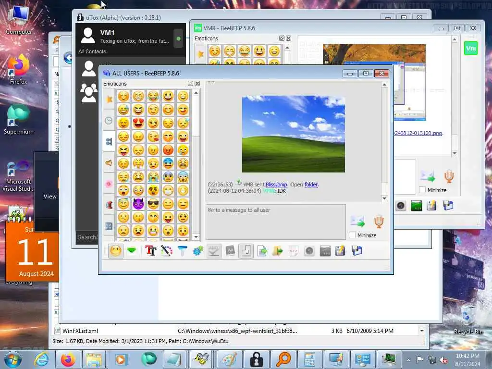
Task: Click the 'Write a message to all user' field
Action: [x=276, y=221]
